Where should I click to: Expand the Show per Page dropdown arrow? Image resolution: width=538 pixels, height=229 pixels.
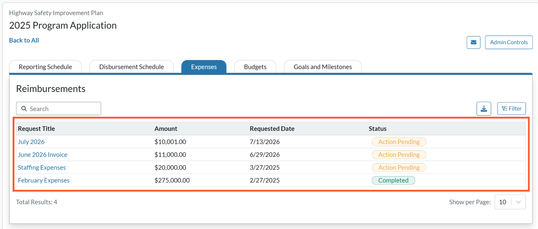(518, 202)
